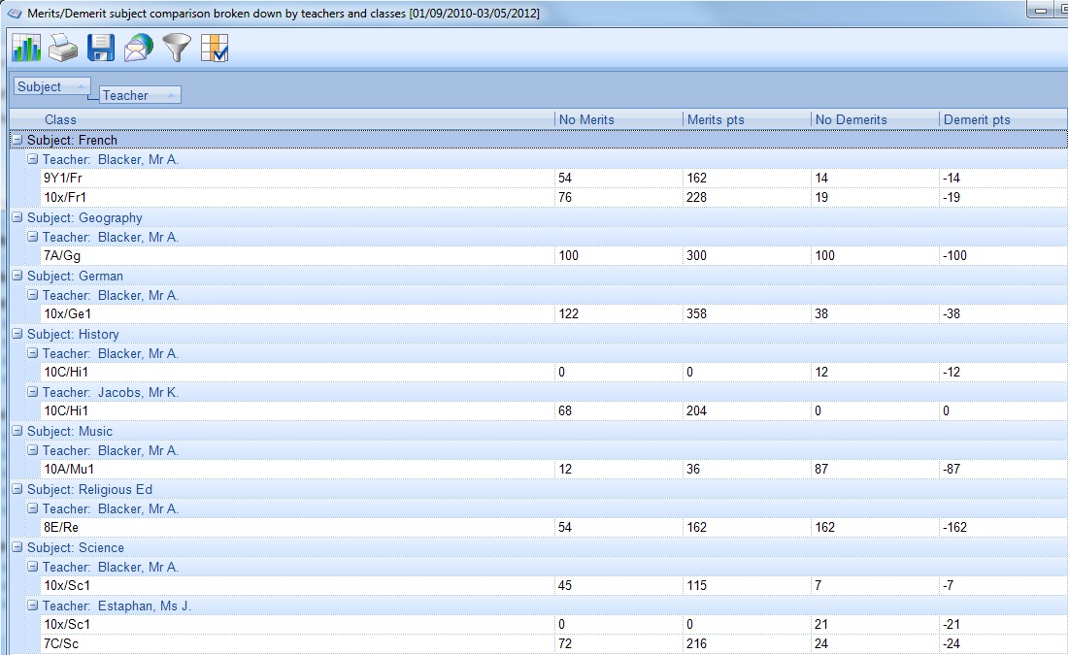Open the funnel filter tool
Viewport: 1069px width, 655px height.
177,49
